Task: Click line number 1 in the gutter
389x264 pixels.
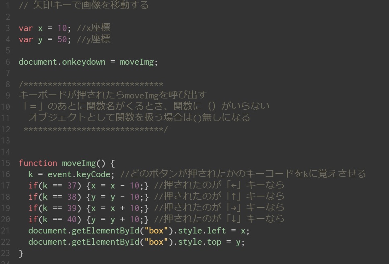Action: [x=8, y=6]
